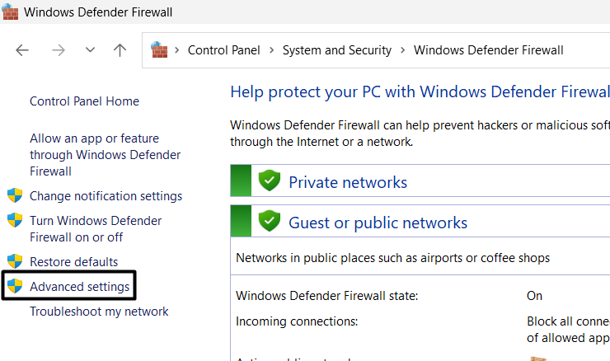Select System and Security breadcrumb
Viewport: 610px width, 361px height.
(336, 50)
